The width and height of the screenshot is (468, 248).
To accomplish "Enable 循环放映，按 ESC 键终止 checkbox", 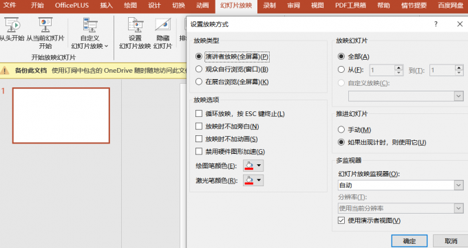I will pos(199,113).
